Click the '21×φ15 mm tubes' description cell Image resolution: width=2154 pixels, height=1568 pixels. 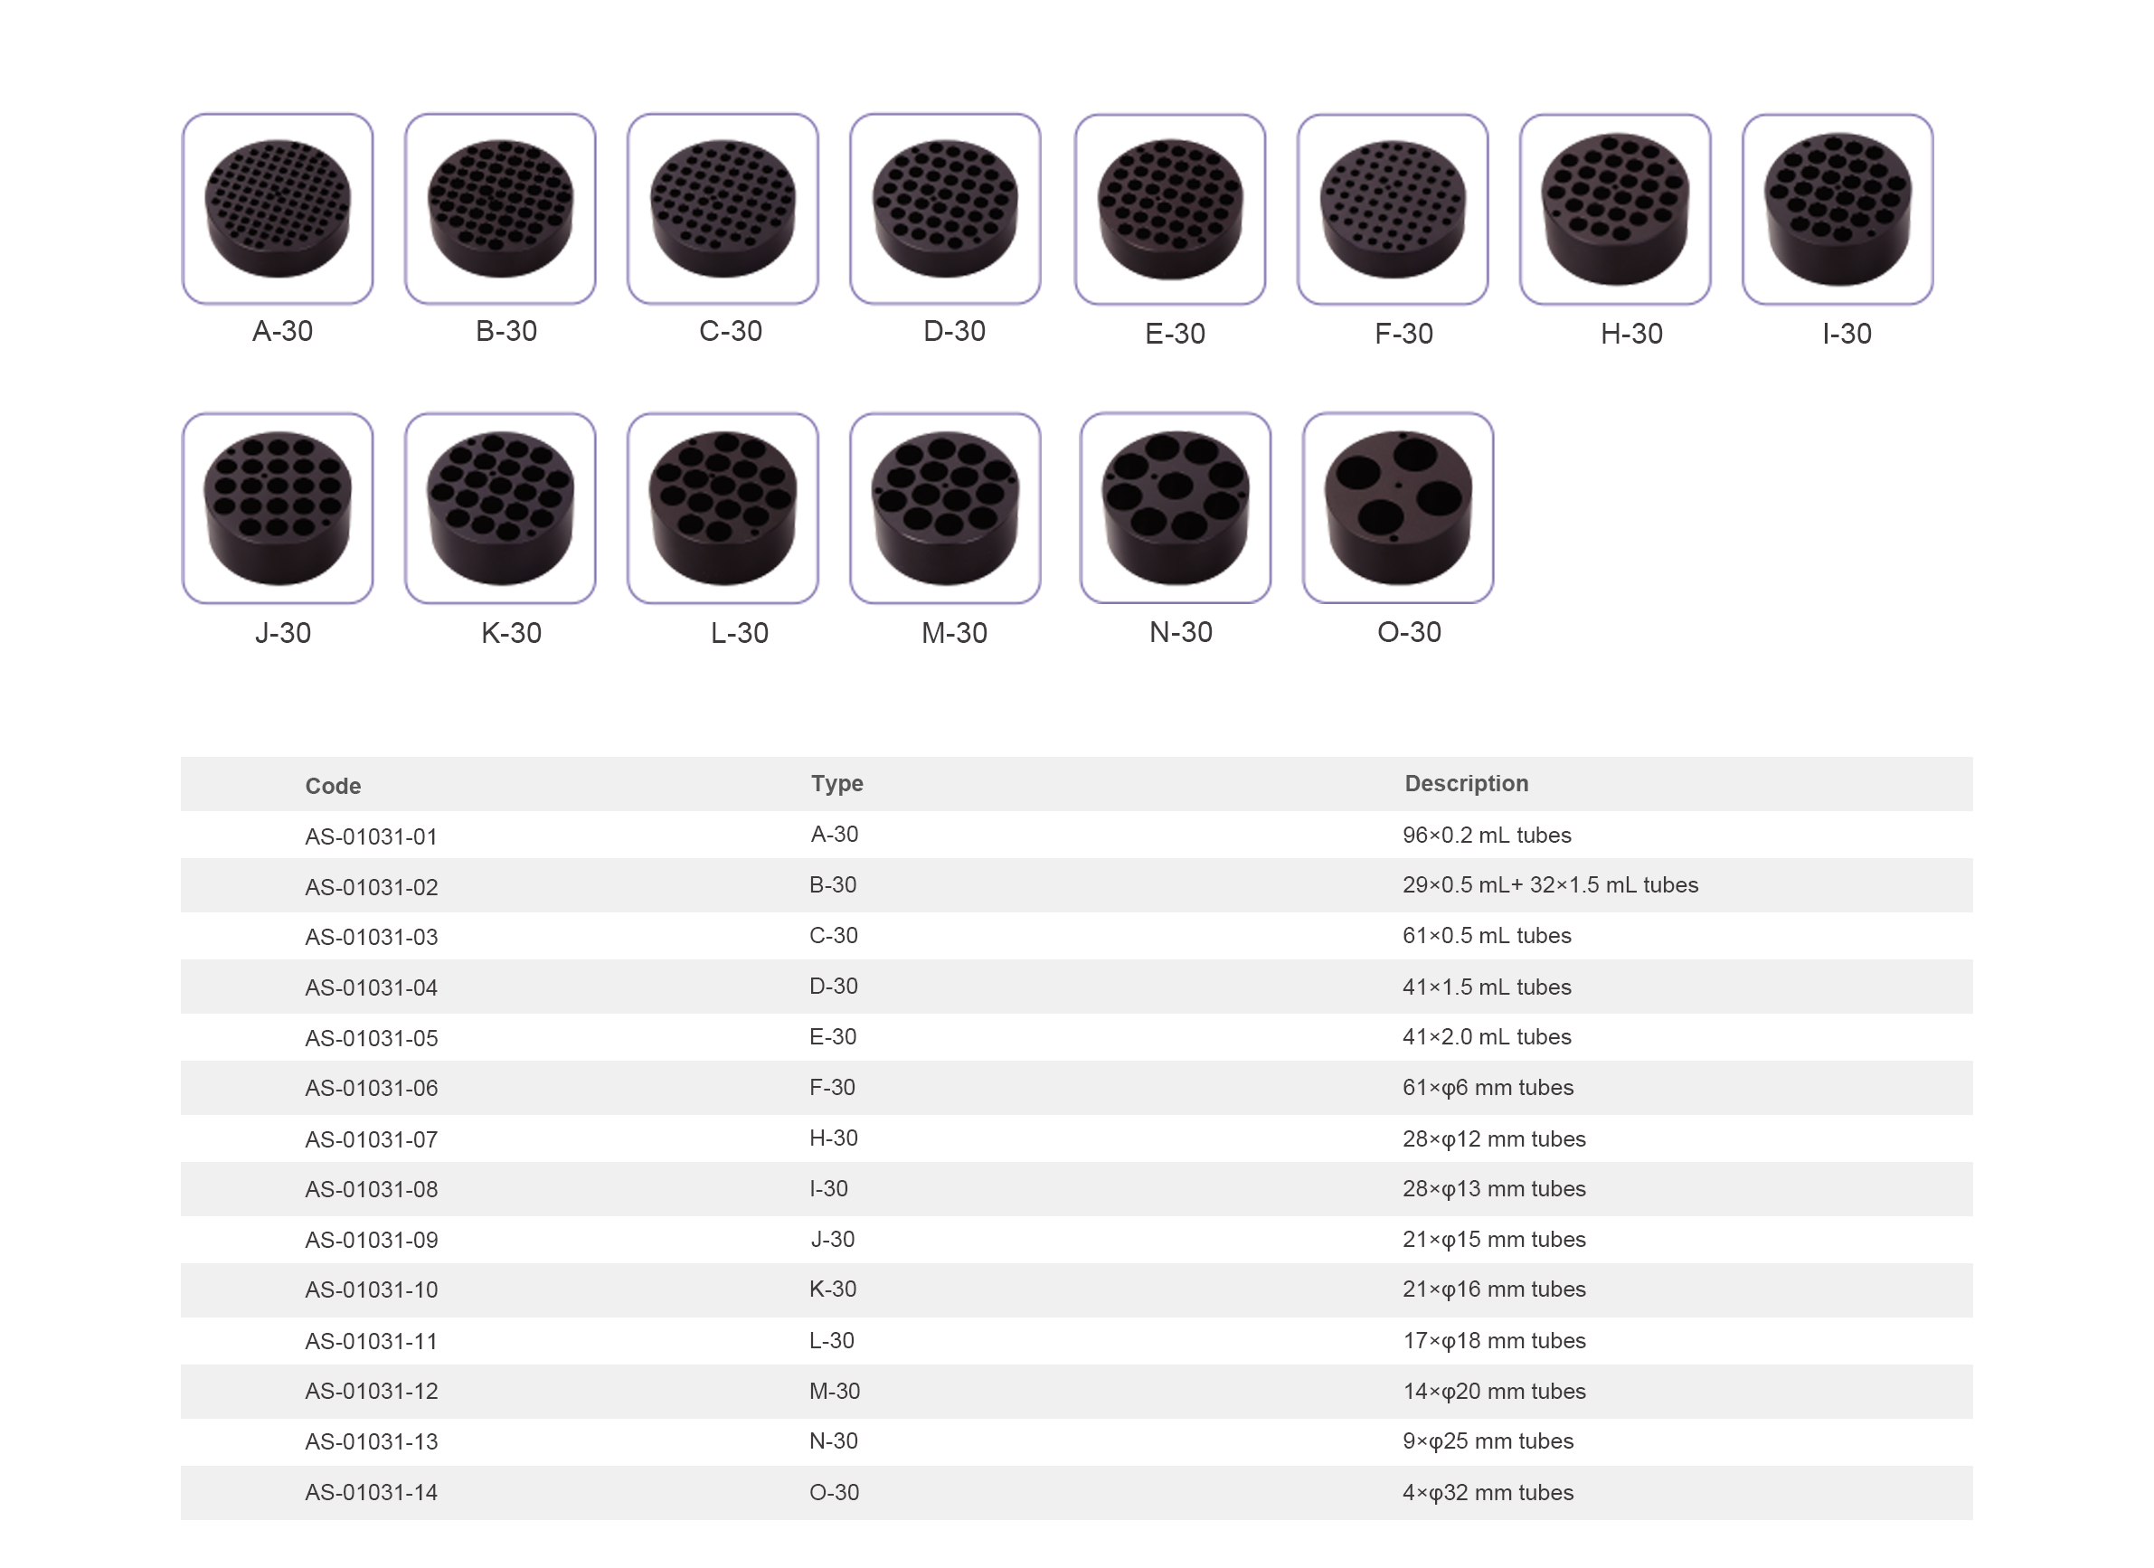(1495, 1241)
